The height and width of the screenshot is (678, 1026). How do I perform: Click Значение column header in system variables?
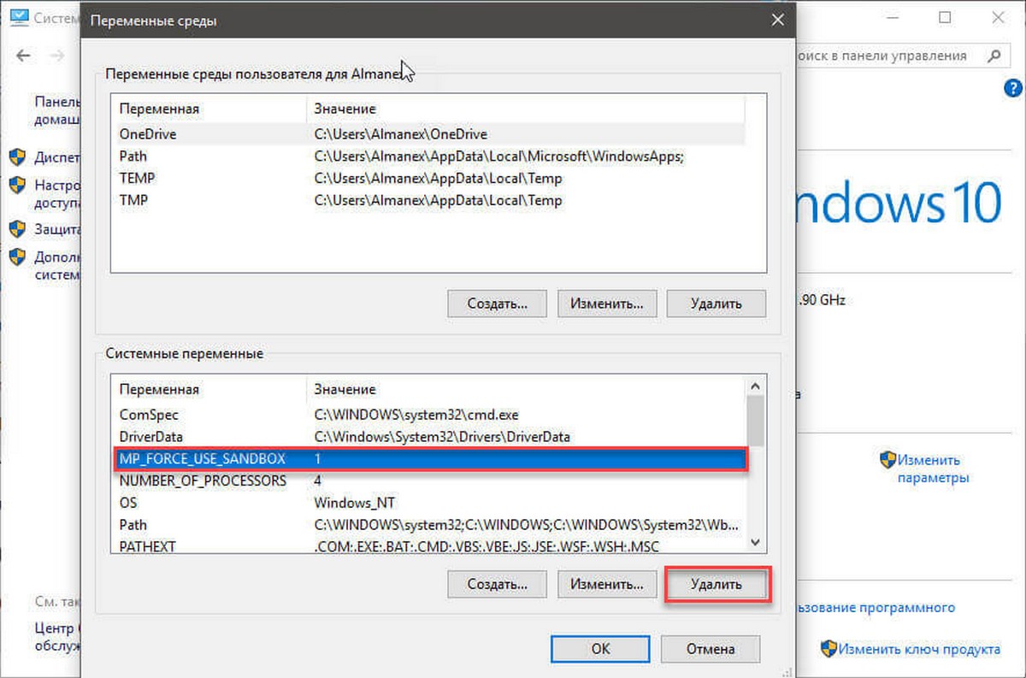525,389
